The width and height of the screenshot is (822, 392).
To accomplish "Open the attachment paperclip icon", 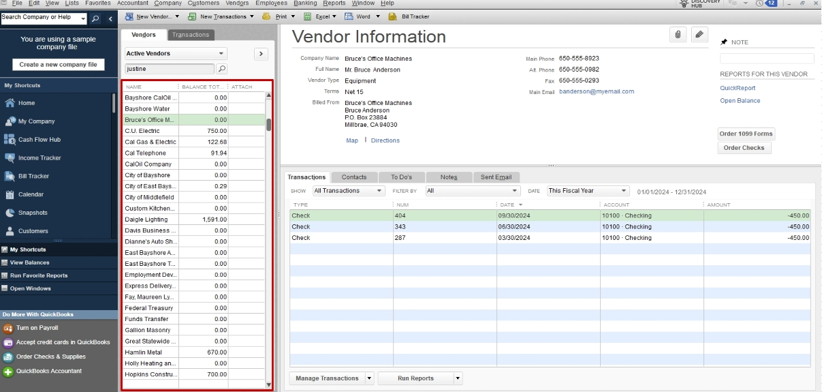I will 678,35.
